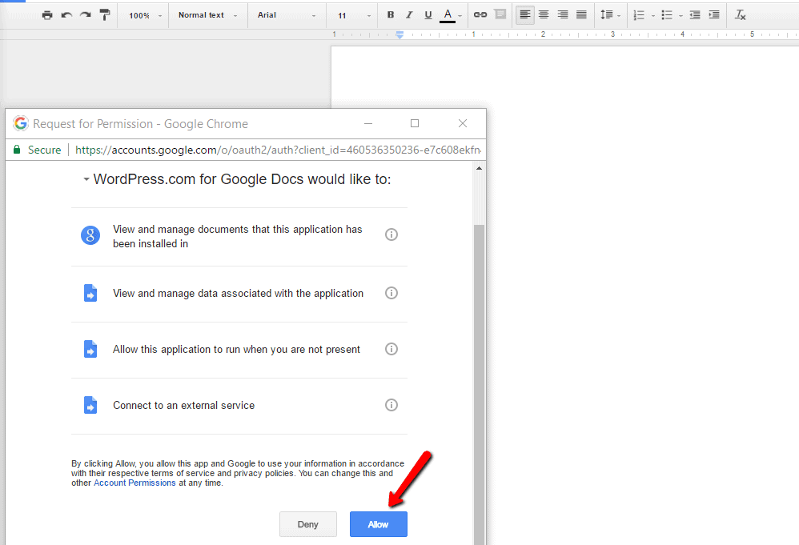This screenshot has height=545, width=799.
Task: Click the 'Request for Permission - Google Chrome' title
Action: (141, 124)
